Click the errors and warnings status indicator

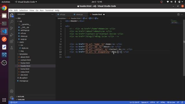point(14,102)
